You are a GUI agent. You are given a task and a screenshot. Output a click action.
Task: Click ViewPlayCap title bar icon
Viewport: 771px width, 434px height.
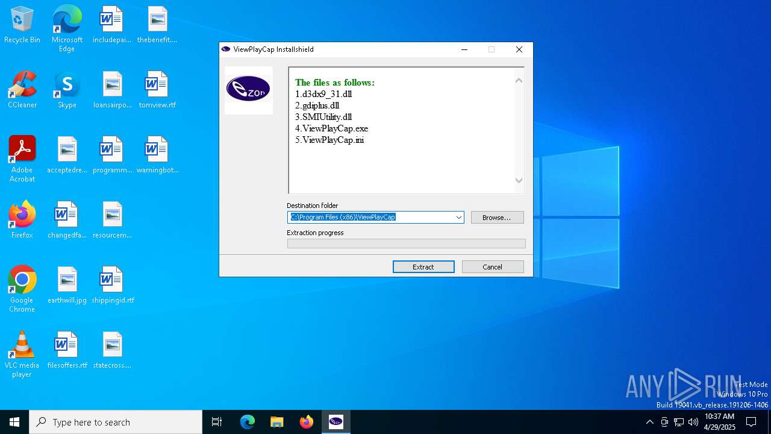pyautogui.click(x=226, y=49)
